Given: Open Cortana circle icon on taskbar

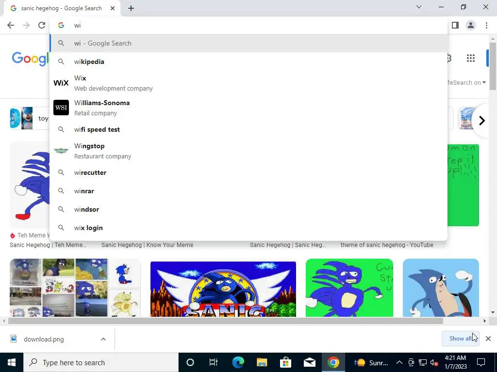Looking at the screenshot, I should 190,362.
